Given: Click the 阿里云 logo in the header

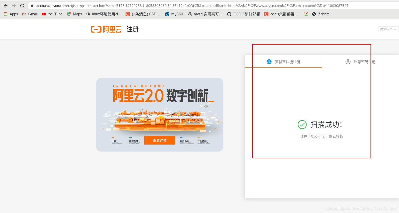Looking at the screenshot, I should tap(106, 29).
